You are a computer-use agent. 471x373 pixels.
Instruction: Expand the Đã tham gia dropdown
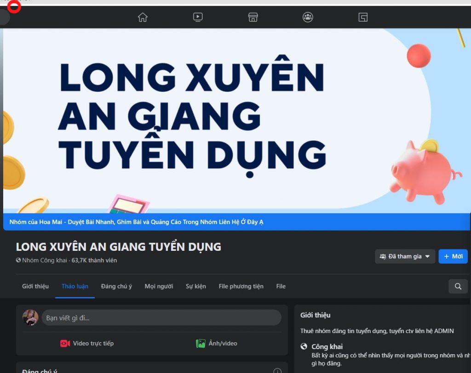click(x=405, y=256)
